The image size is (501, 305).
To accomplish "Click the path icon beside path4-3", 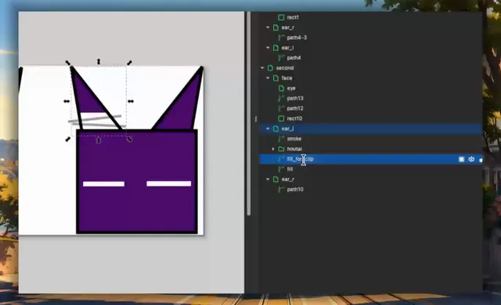I will click(281, 38).
